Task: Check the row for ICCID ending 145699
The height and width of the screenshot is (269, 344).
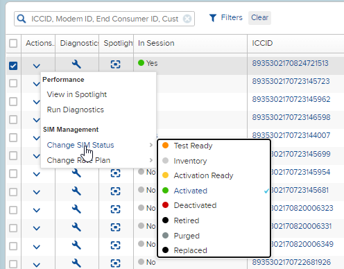Action: [x=13, y=156]
